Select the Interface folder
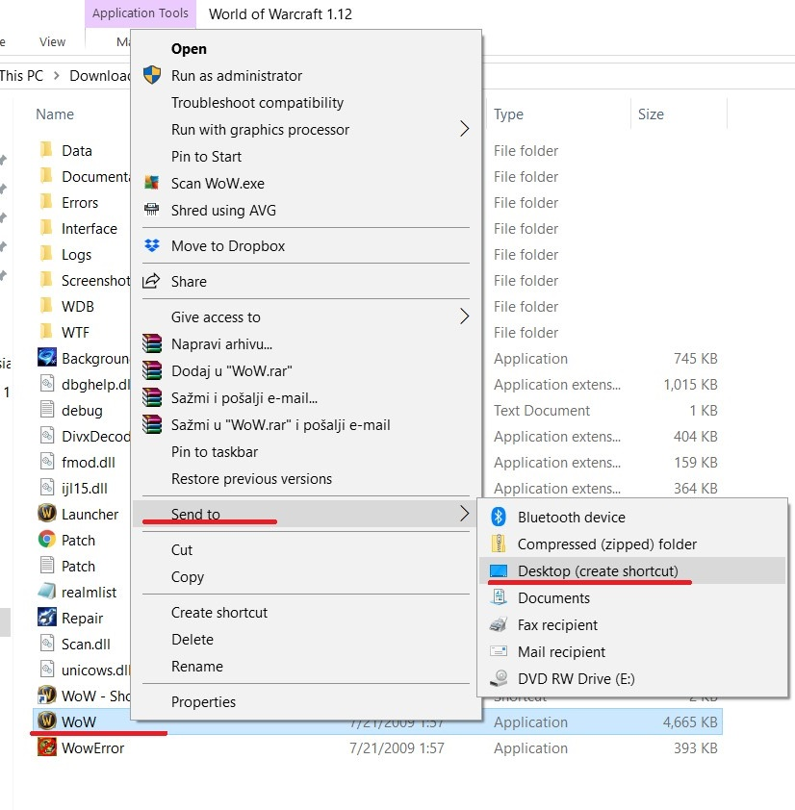This screenshot has width=795, height=810. (x=89, y=228)
